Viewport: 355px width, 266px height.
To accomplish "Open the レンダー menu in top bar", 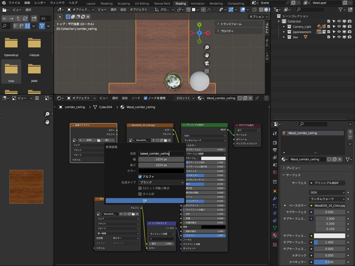I will click(40, 3).
